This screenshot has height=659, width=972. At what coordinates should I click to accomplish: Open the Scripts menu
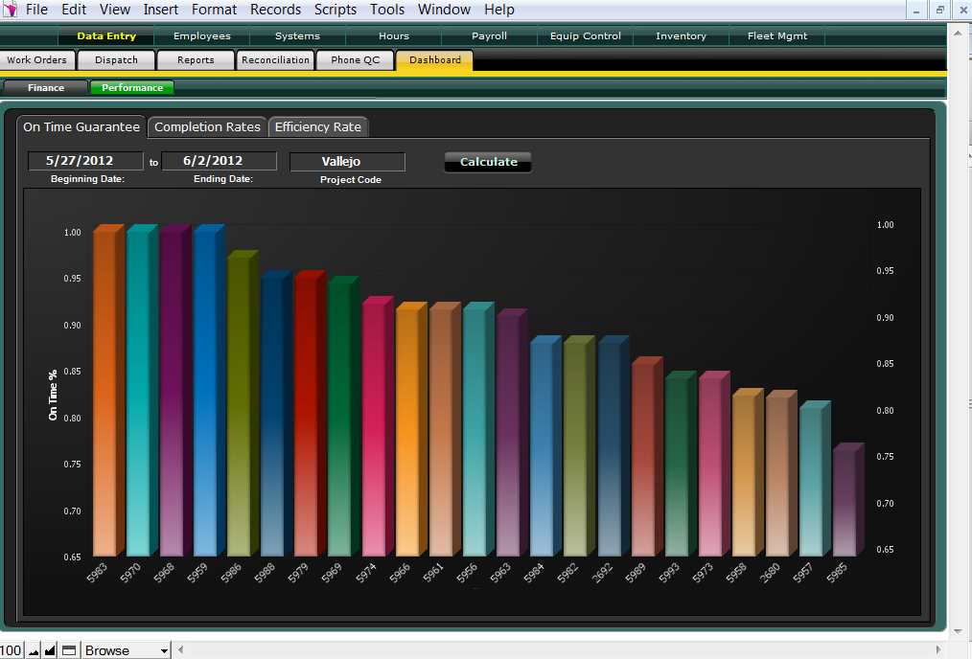point(335,10)
